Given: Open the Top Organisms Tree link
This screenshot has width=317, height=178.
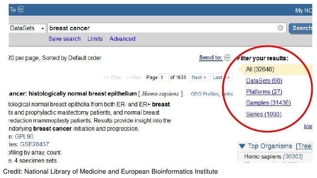Looking at the screenshot, I should point(304,146).
